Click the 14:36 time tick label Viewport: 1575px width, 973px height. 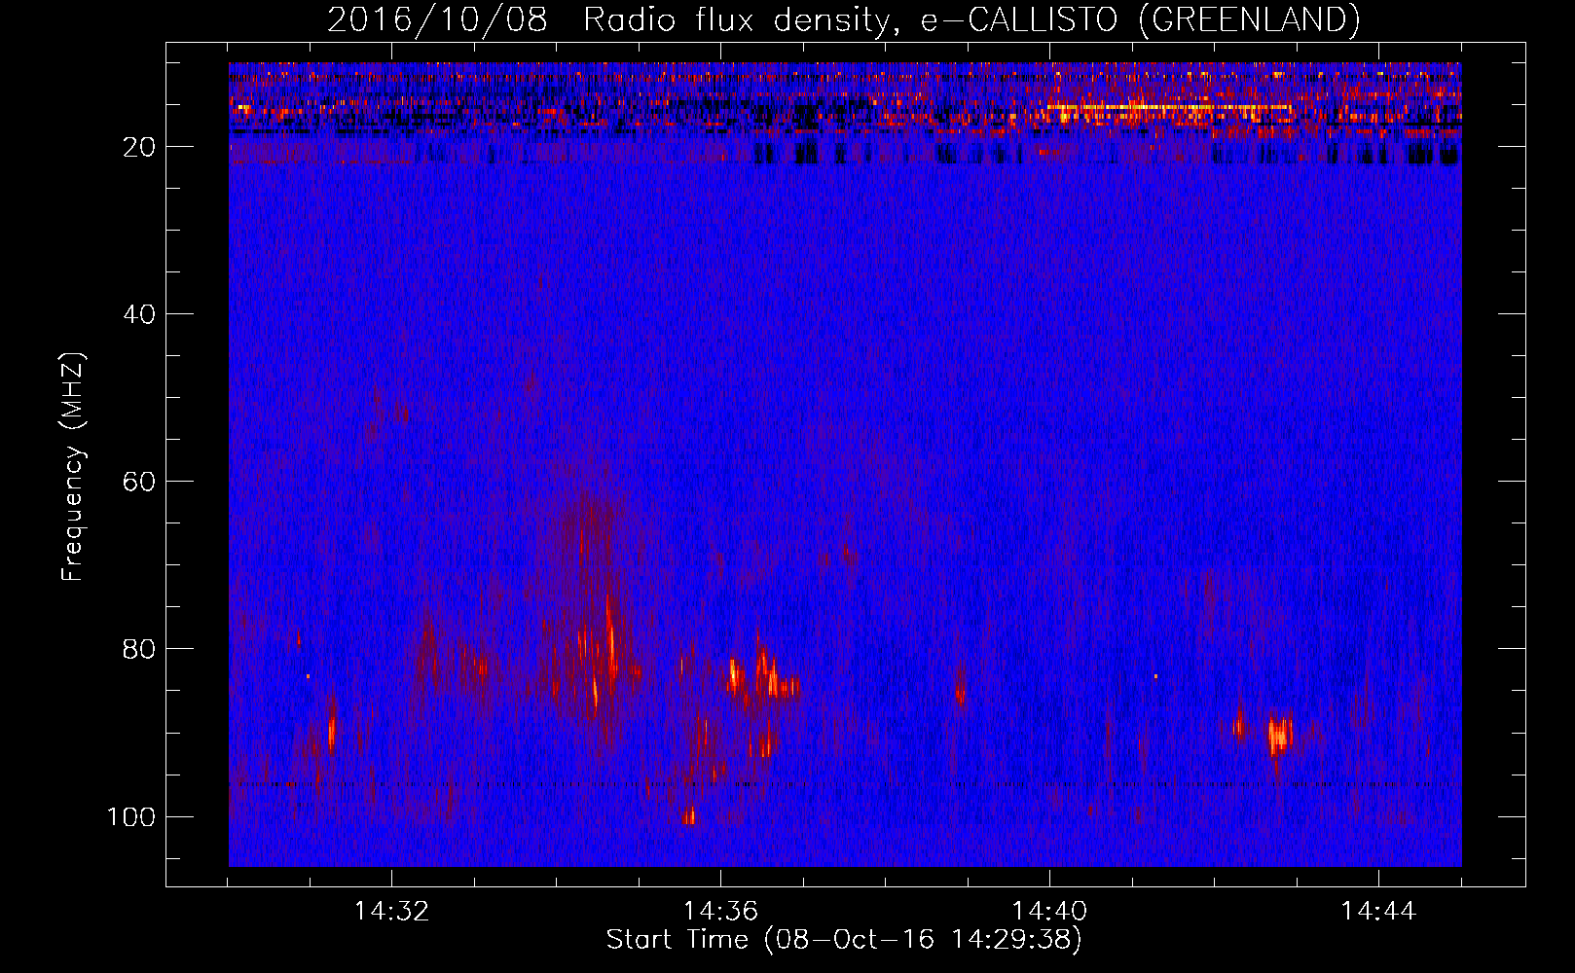(720, 912)
